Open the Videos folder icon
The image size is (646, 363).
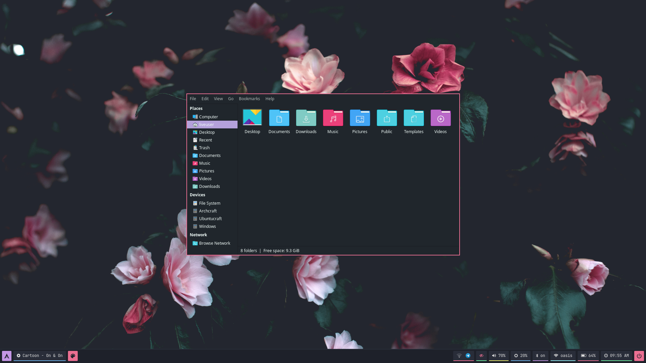click(440, 118)
